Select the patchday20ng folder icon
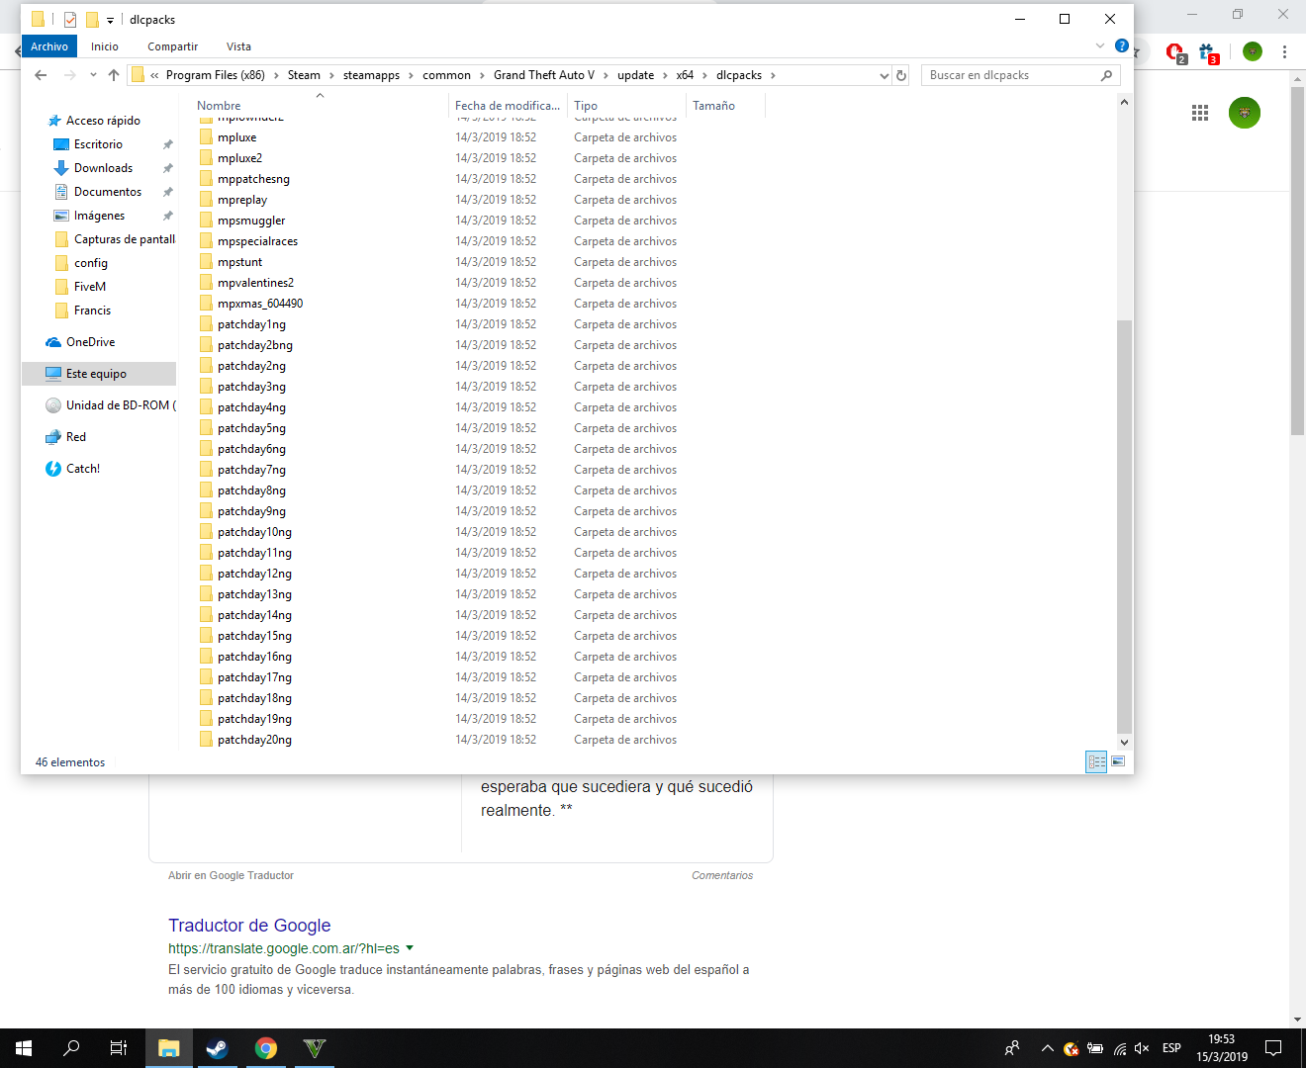The width and height of the screenshot is (1306, 1068). click(x=206, y=739)
